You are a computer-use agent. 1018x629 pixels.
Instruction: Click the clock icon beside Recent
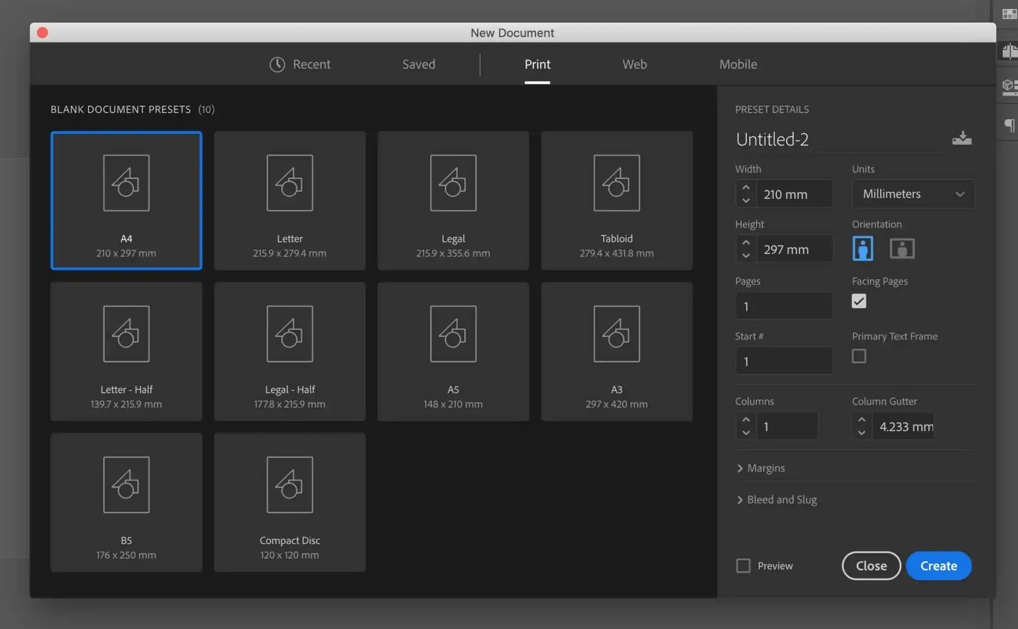pyautogui.click(x=277, y=64)
